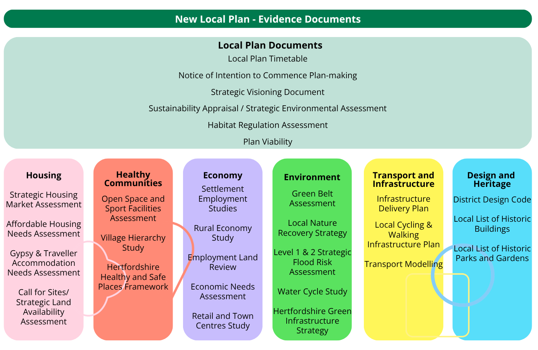Click the 'Environment' column heading
Screen dimensions: 538x350
[x=312, y=177]
